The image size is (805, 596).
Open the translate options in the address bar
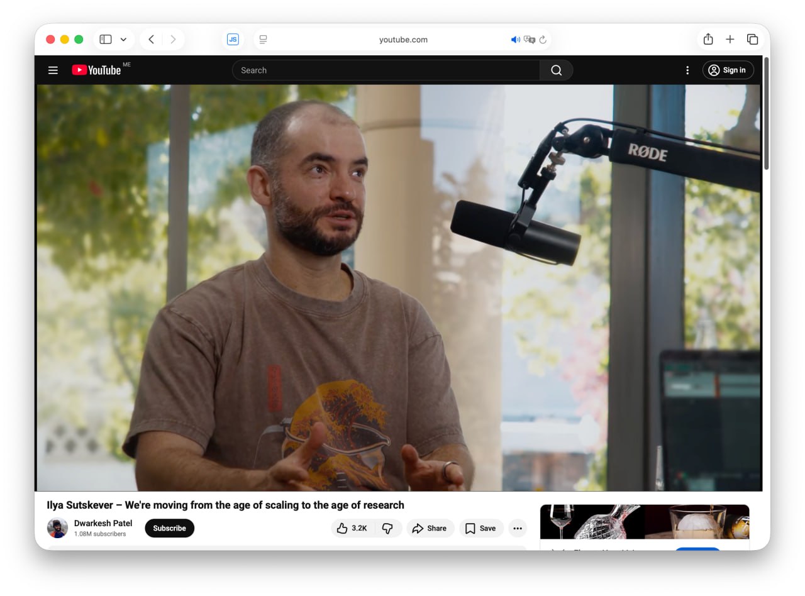530,39
